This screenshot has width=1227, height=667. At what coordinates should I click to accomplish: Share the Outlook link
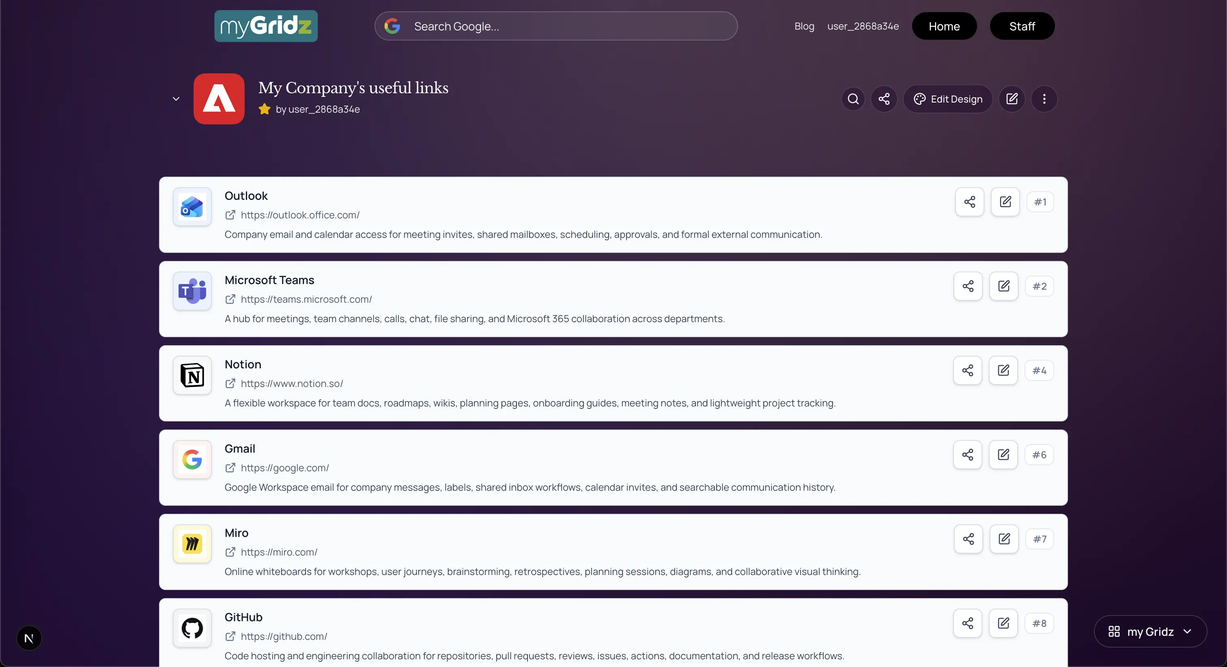tap(969, 202)
